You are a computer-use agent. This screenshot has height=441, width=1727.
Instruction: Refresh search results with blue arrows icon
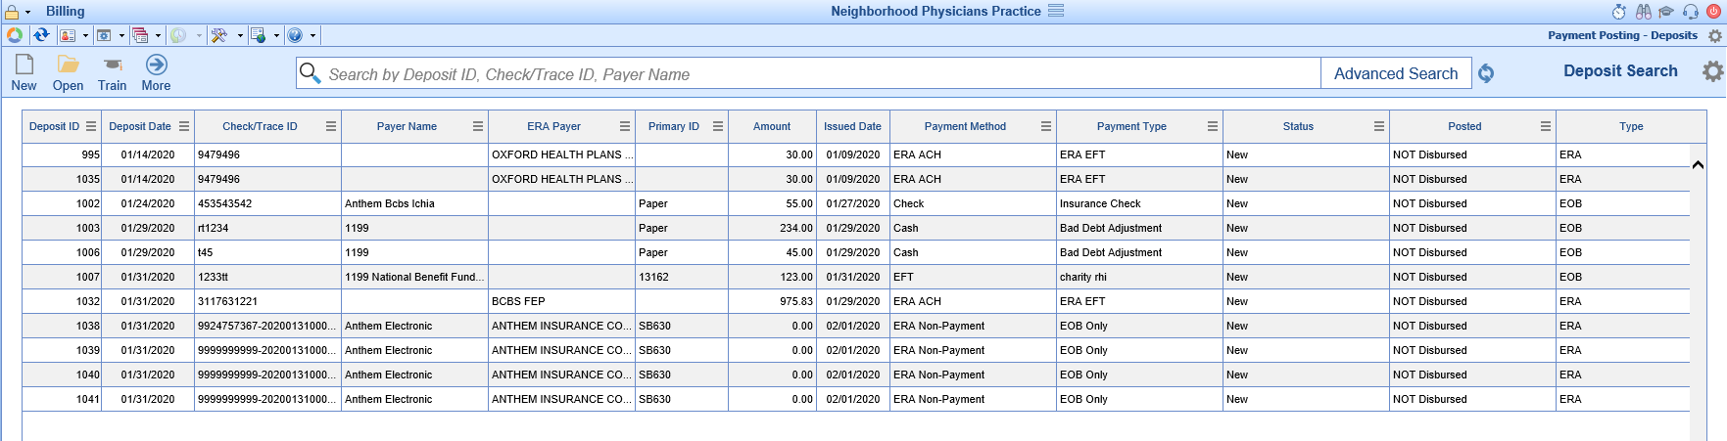click(1486, 73)
